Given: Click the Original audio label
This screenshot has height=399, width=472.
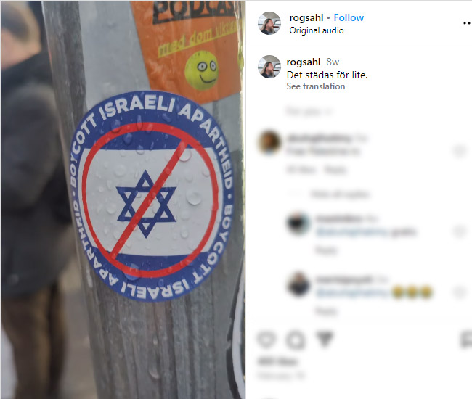Looking at the screenshot, I should [317, 30].
